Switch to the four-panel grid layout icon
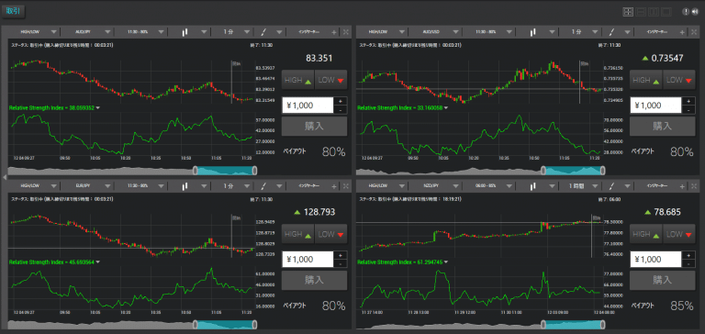 tap(628, 12)
